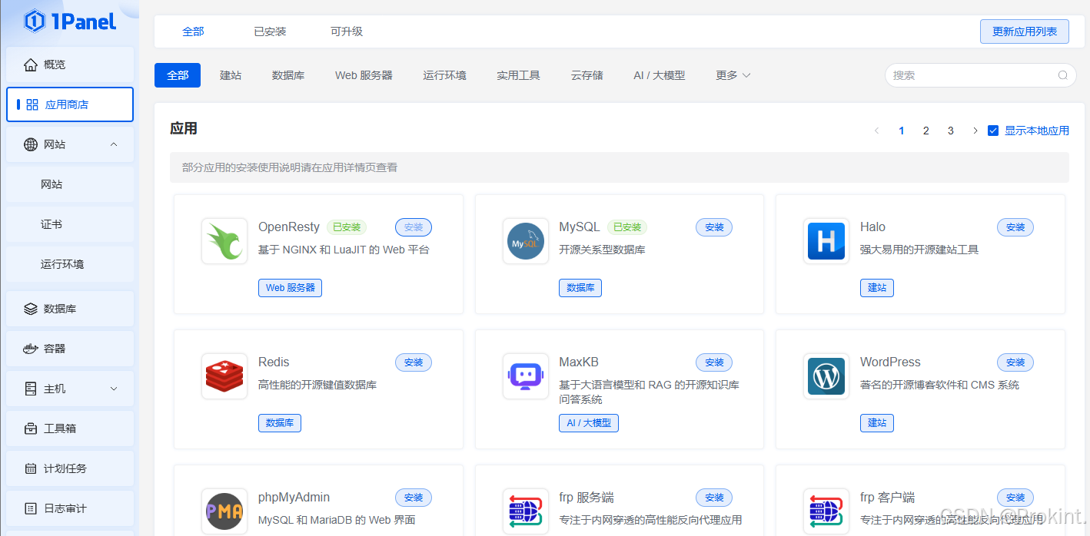
Task: Click the magnifier icon in the search box
Action: (x=1062, y=75)
